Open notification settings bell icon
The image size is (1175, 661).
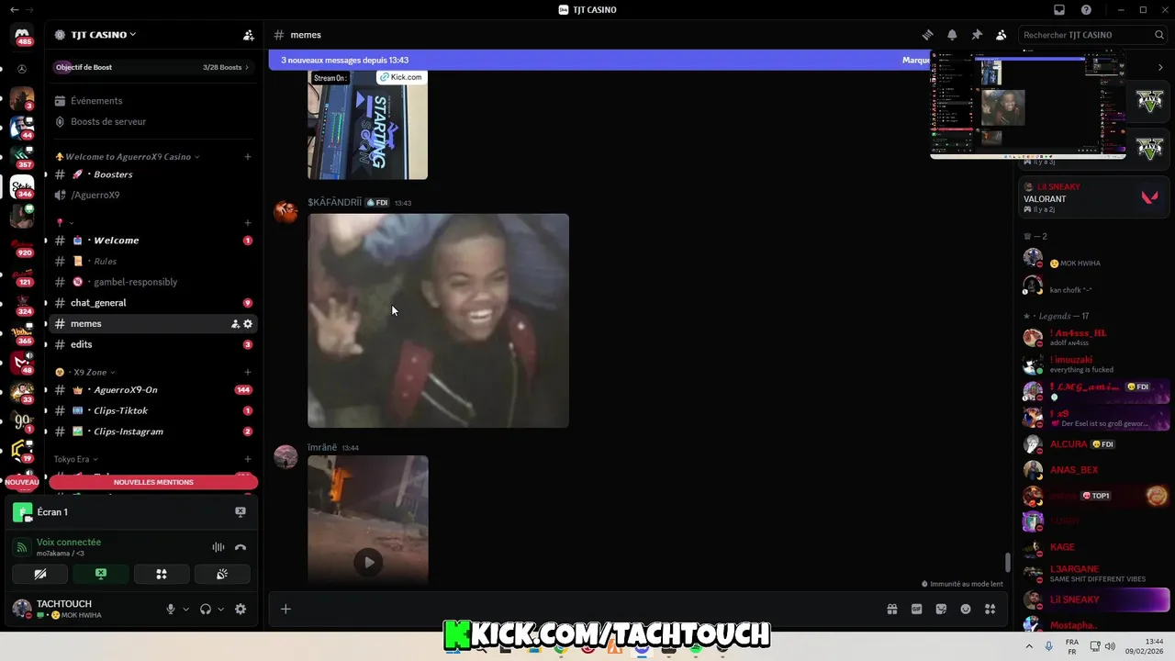952,35
